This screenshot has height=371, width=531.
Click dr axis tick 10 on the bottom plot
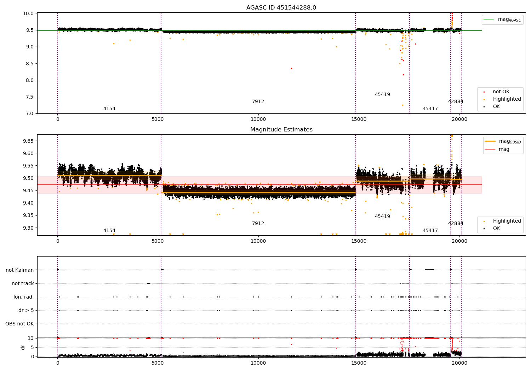click(31, 338)
